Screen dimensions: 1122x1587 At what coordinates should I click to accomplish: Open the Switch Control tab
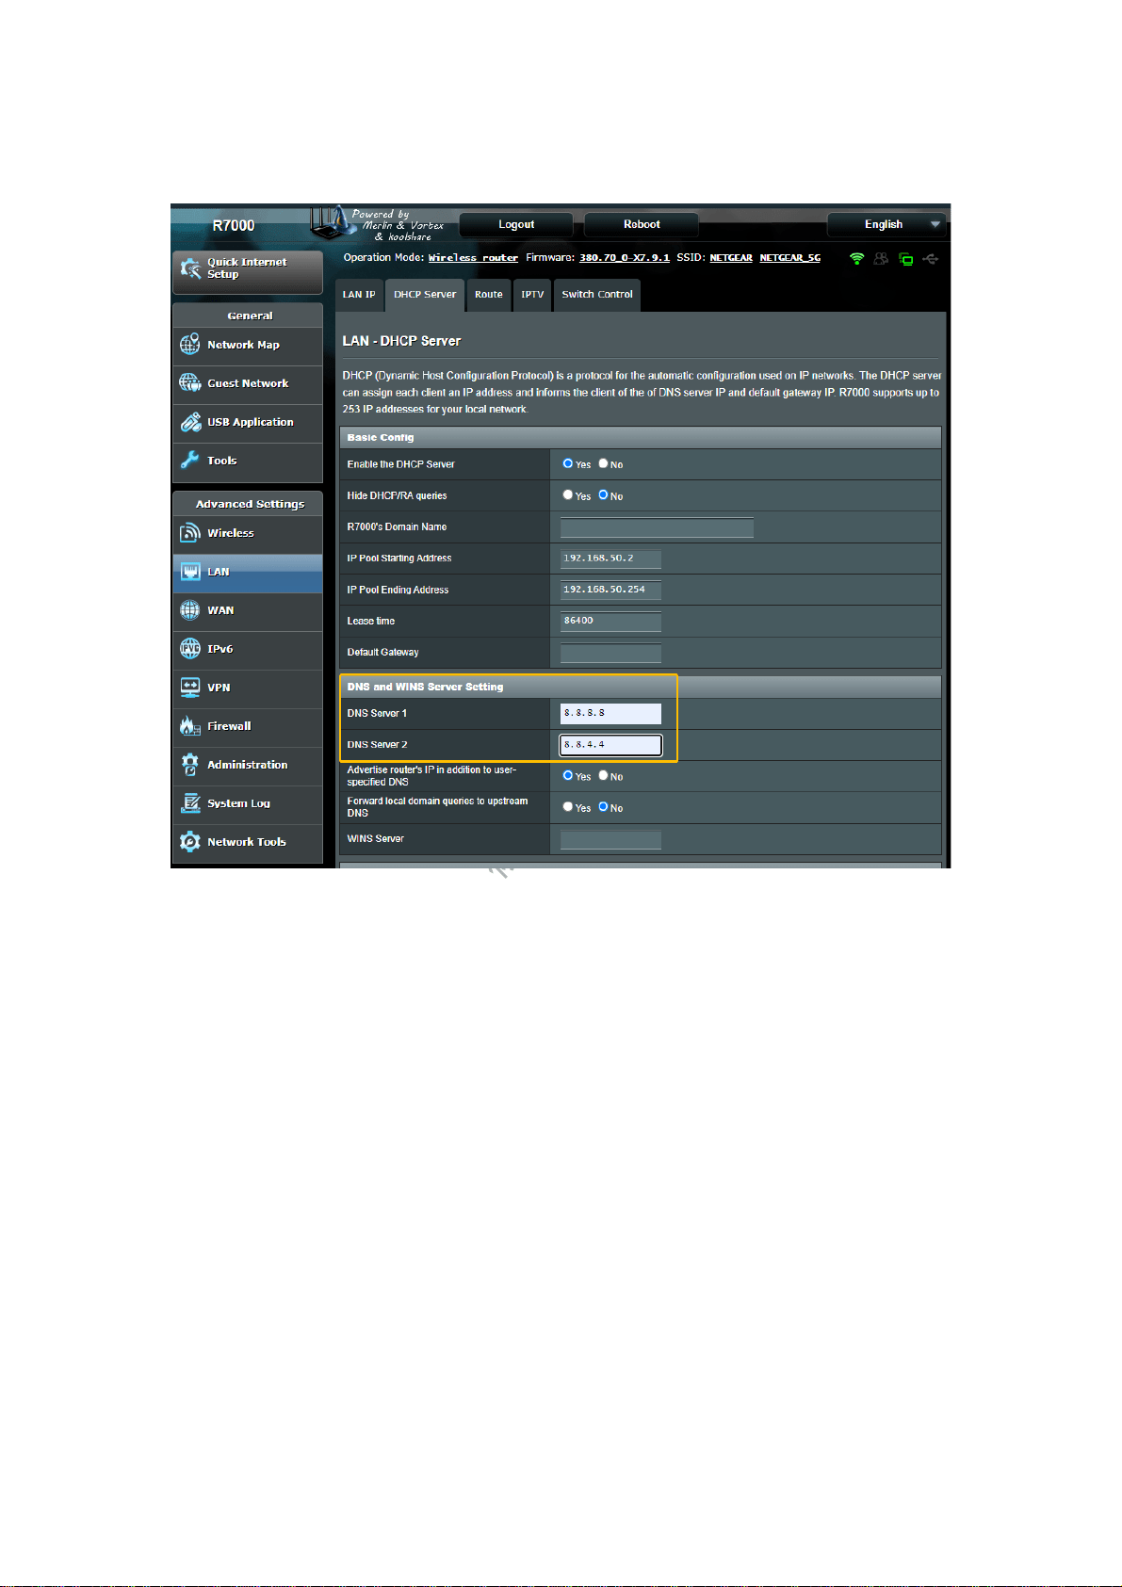point(597,295)
